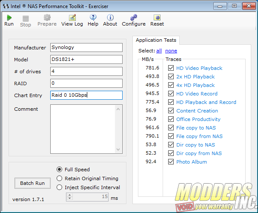Click the 961.6 MB/s value
The height and width of the screenshot is (213, 258).
(152, 127)
